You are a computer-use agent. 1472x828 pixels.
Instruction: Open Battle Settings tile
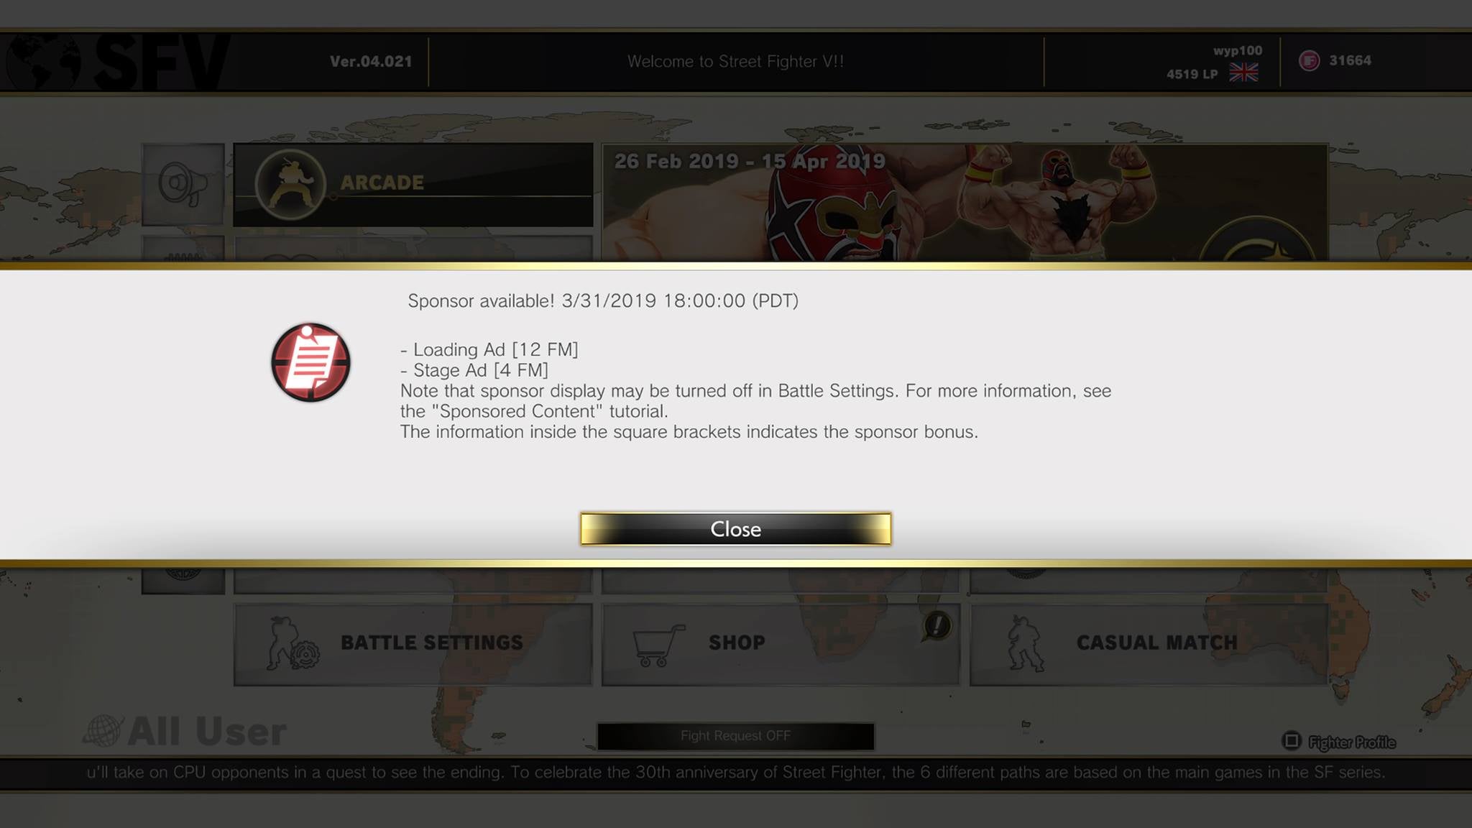(x=413, y=644)
